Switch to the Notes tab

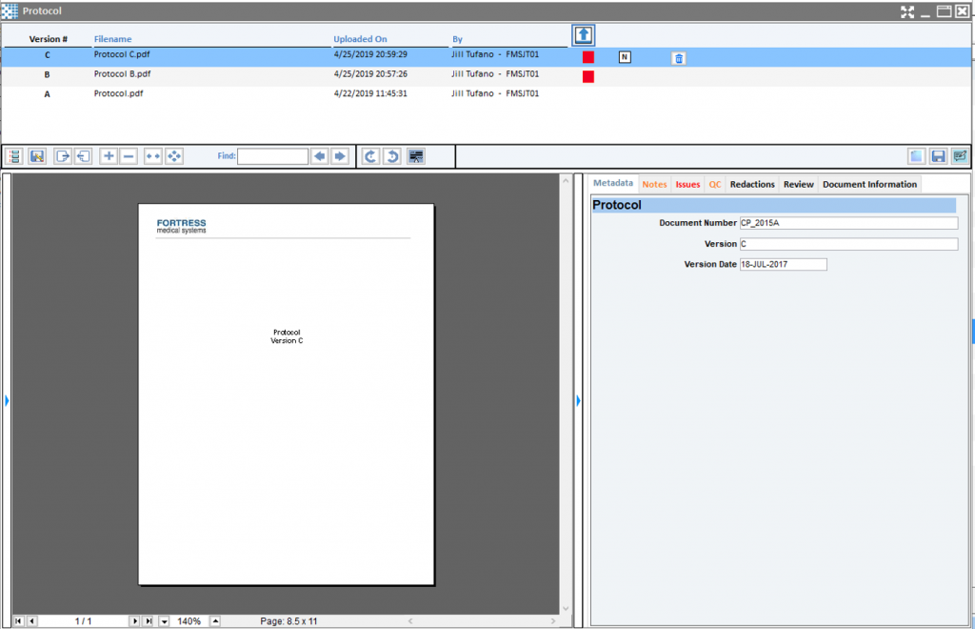point(654,184)
